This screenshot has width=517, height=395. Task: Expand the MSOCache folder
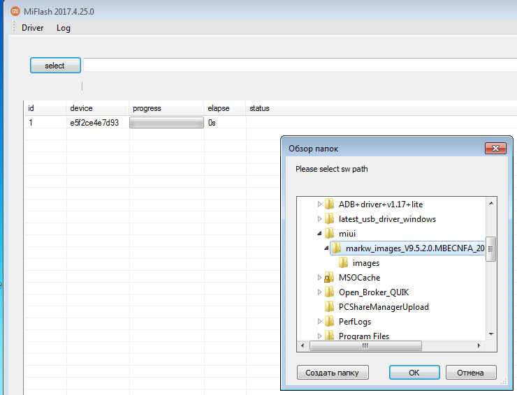tap(319, 277)
